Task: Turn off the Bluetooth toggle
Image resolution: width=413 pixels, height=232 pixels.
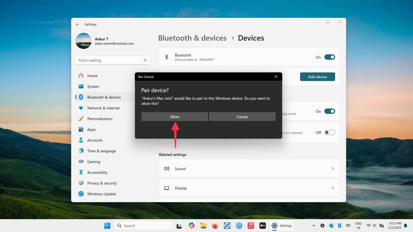Action: [x=329, y=57]
